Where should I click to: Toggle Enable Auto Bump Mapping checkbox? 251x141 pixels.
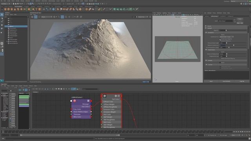[220, 58]
